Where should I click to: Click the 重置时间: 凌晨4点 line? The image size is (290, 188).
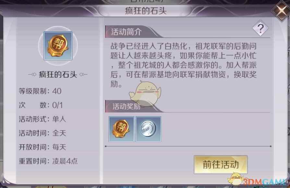pos(48,161)
